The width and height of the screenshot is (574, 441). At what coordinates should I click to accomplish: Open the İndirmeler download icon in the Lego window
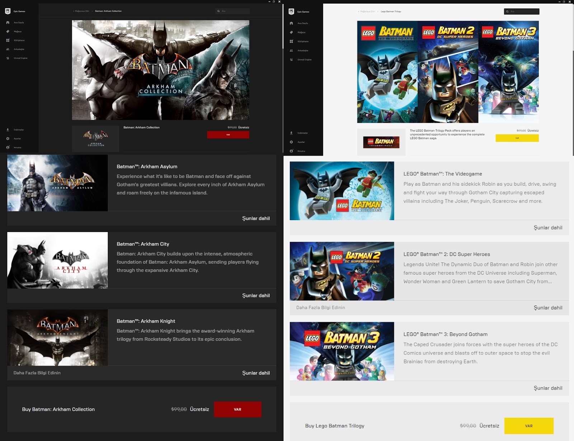pos(291,133)
